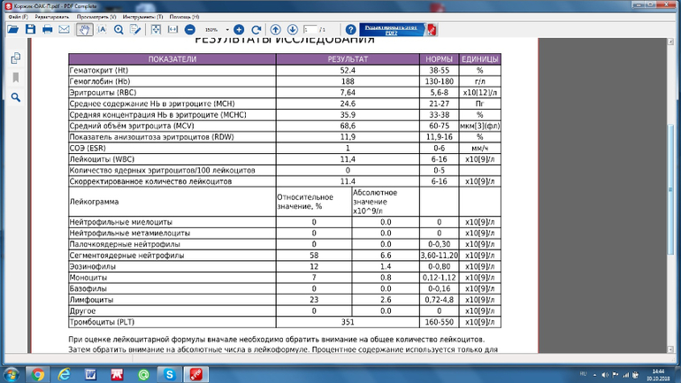This screenshot has width=681, height=383.
Task: Open the help question mark icon
Action: click(x=350, y=29)
